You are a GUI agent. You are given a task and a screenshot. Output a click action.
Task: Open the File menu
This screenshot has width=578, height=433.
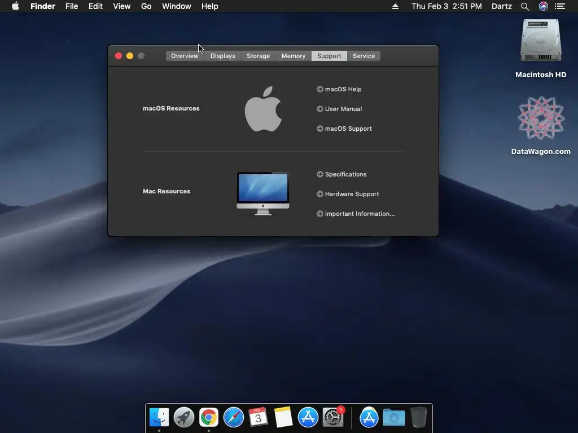pos(72,6)
